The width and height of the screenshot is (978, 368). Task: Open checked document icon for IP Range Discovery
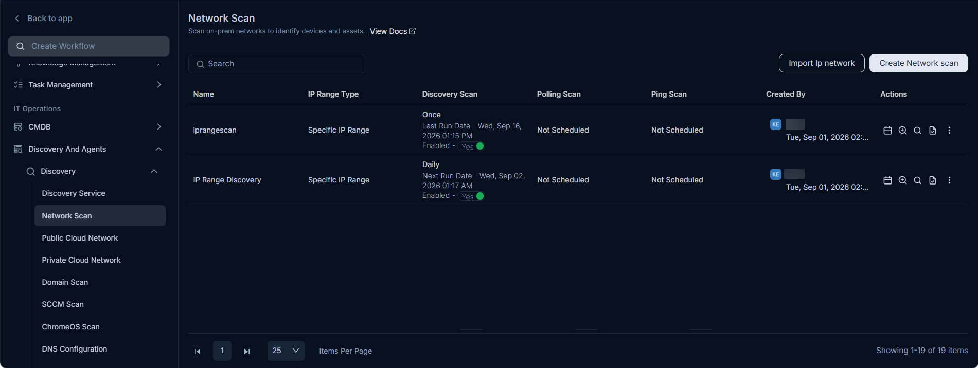[x=933, y=180]
